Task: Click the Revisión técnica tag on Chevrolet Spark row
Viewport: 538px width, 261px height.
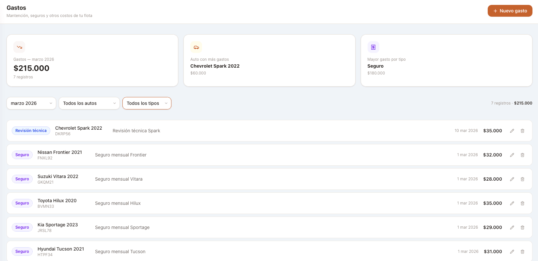Action: coord(31,131)
